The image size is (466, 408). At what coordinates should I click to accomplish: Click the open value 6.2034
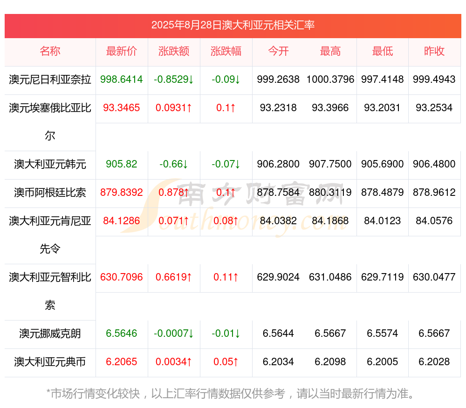click(278, 362)
